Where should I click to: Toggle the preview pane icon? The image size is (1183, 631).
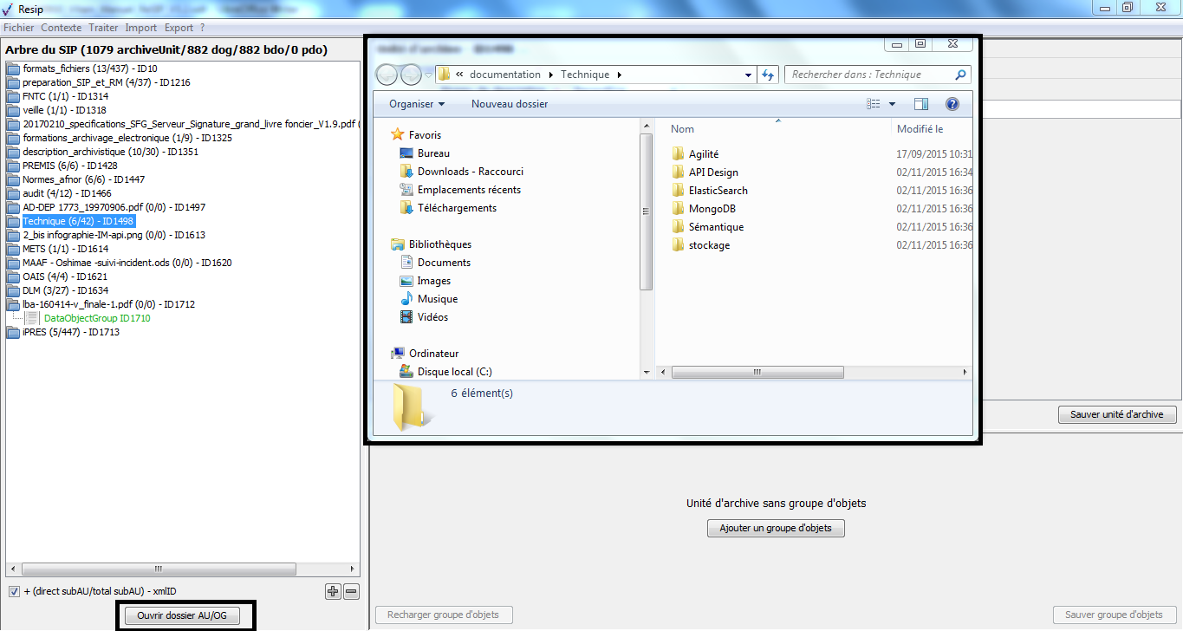click(921, 104)
